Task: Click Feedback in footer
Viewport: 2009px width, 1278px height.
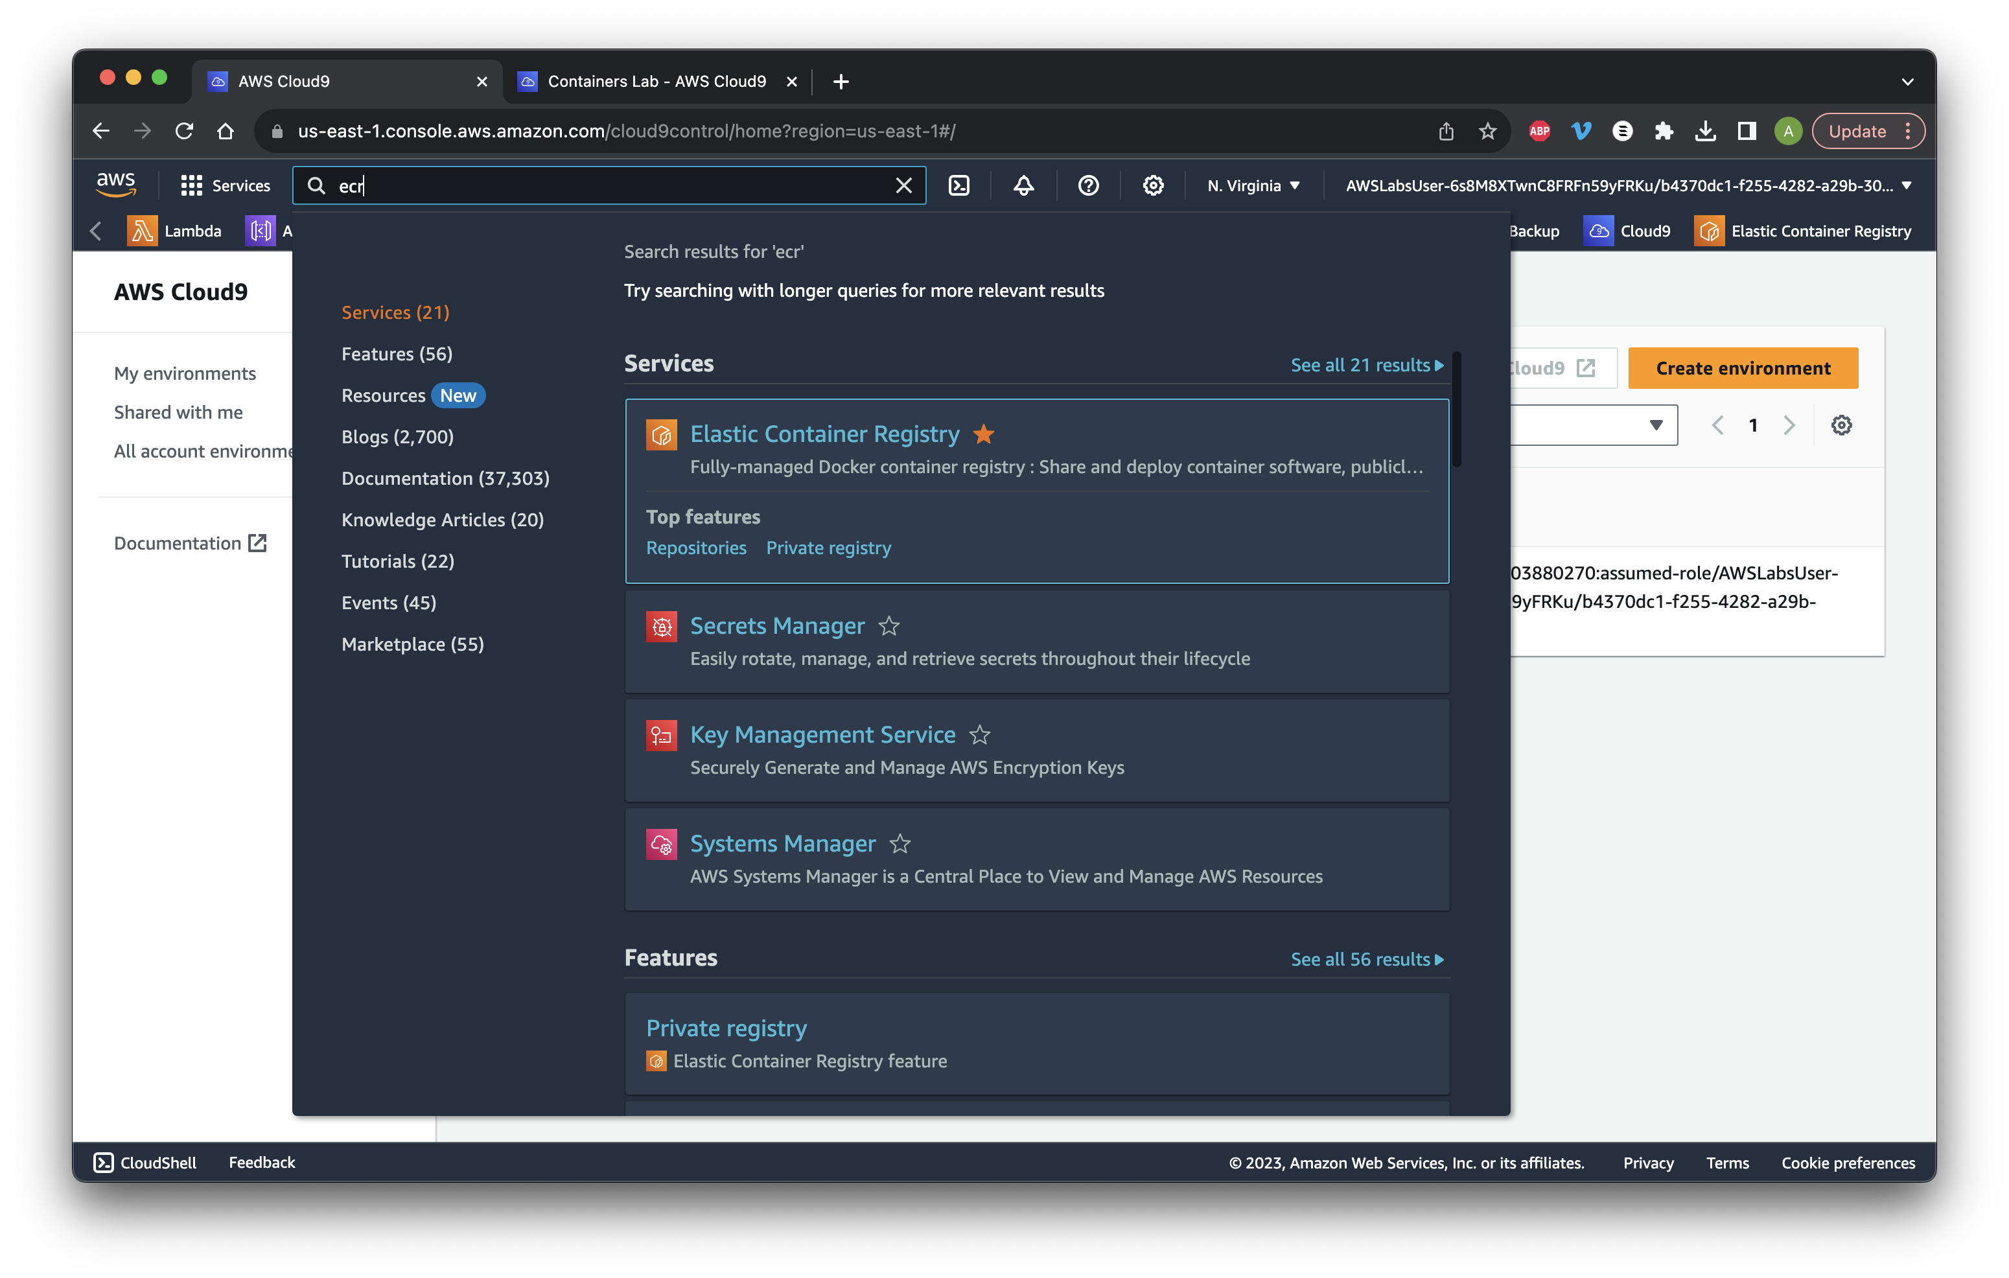Action: [262, 1162]
